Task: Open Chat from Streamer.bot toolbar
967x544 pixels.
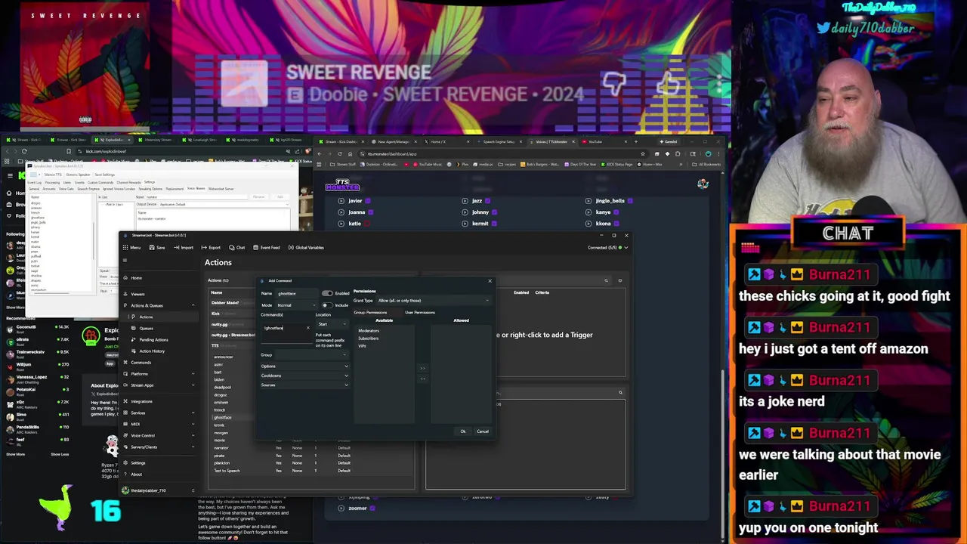Action: point(236,247)
